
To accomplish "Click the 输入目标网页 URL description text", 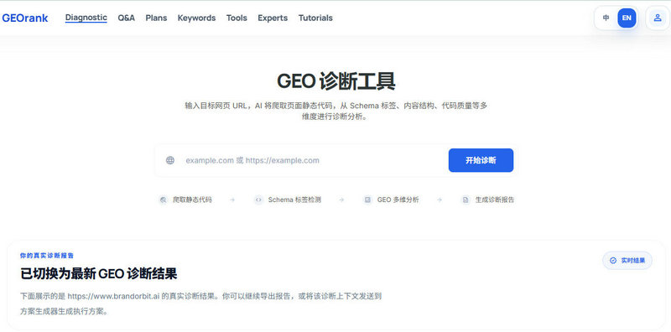I will tap(336, 112).
